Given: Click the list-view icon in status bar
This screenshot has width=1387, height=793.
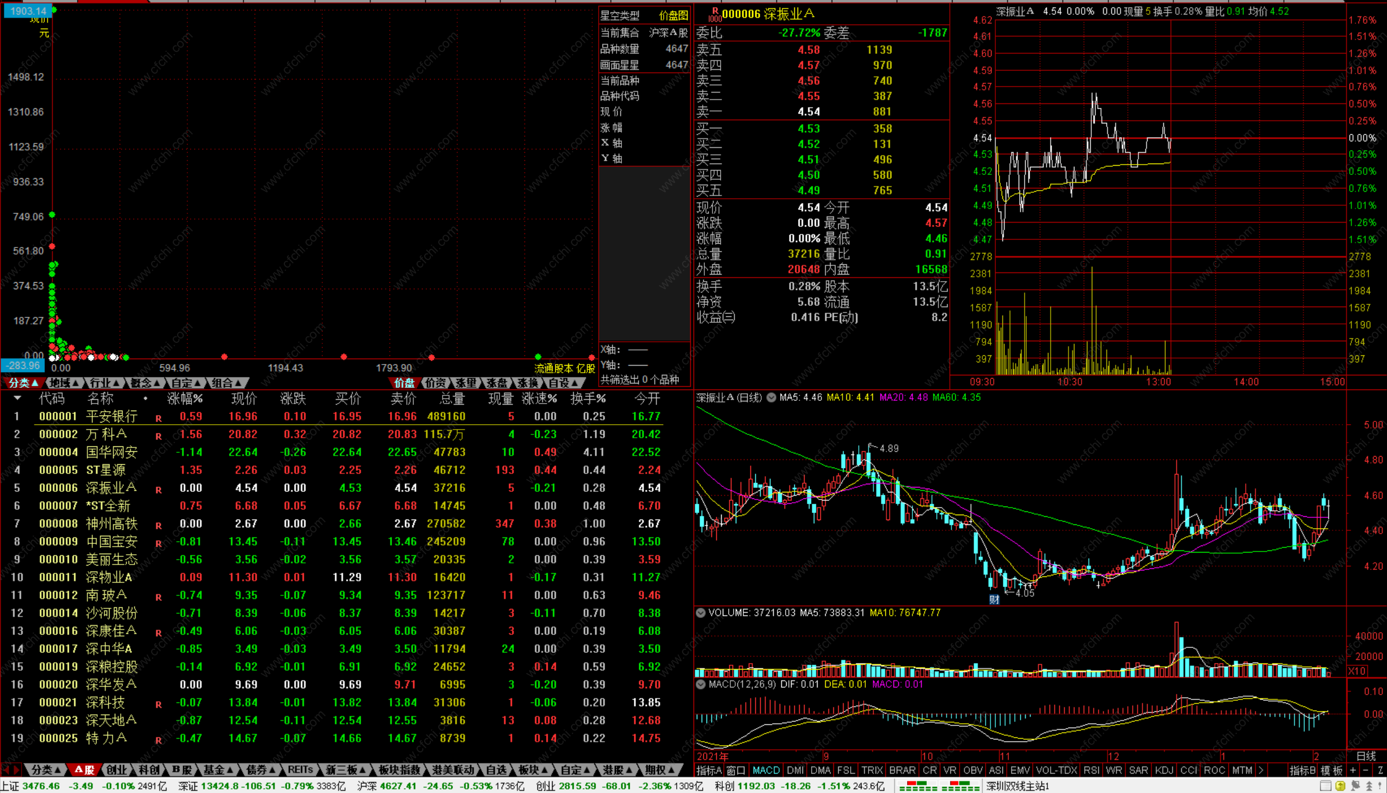Looking at the screenshot, I should [x=1326, y=786].
